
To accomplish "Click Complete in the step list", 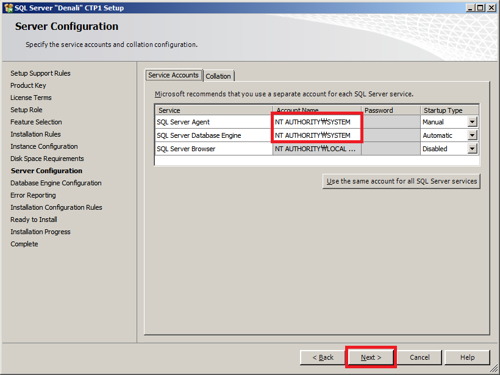I will coord(24,244).
